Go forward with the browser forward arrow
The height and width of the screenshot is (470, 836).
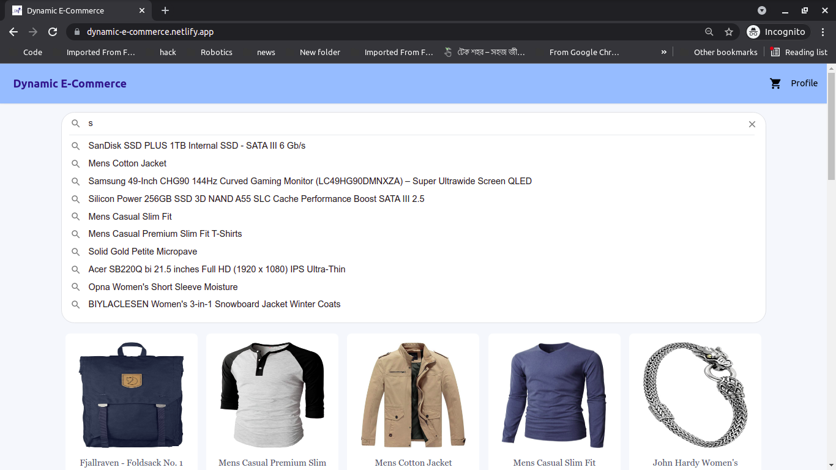coord(33,32)
